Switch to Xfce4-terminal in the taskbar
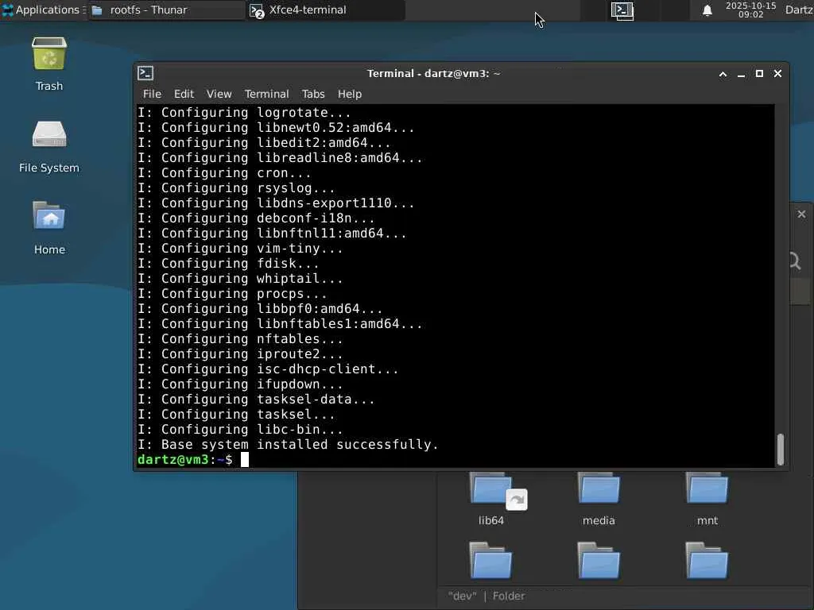Screen dimensions: 814x610 pyautogui.click(x=325, y=10)
